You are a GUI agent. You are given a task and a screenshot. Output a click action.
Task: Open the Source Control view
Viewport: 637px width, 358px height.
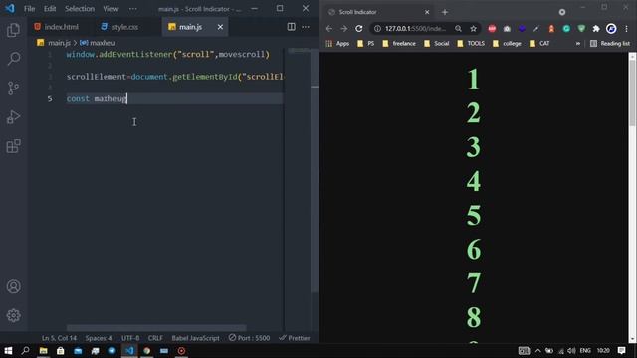point(13,89)
